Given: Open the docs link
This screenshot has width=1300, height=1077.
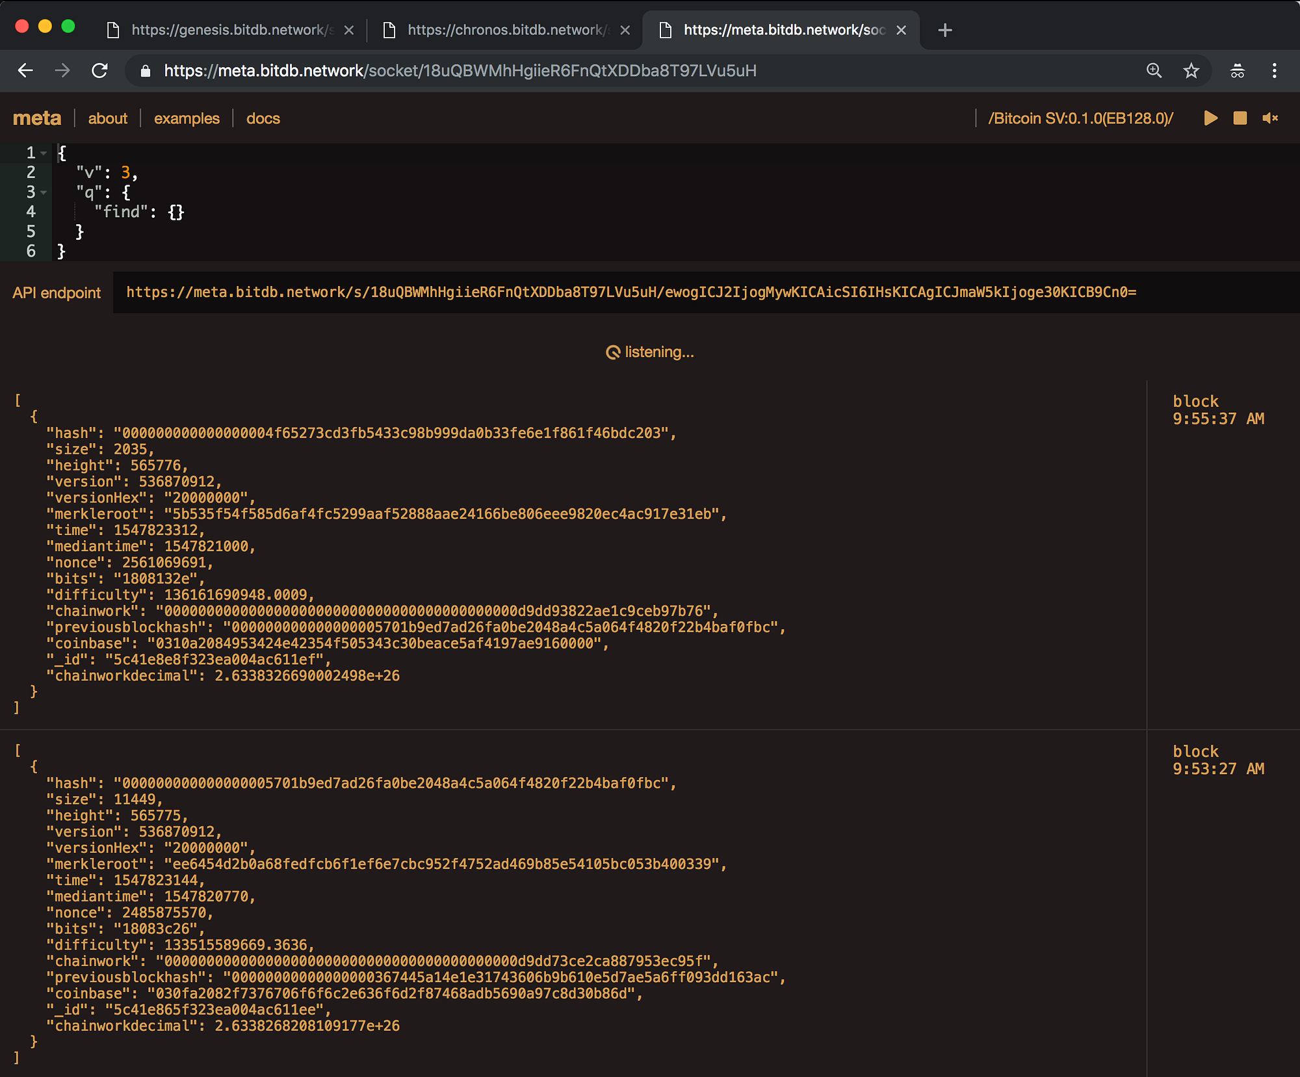Looking at the screenshot, I should click(263, 118).
